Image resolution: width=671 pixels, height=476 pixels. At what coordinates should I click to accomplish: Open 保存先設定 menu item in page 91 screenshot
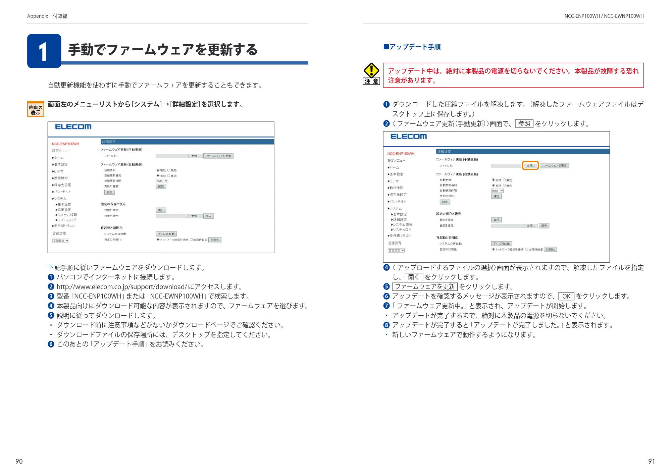click(397, 195)
